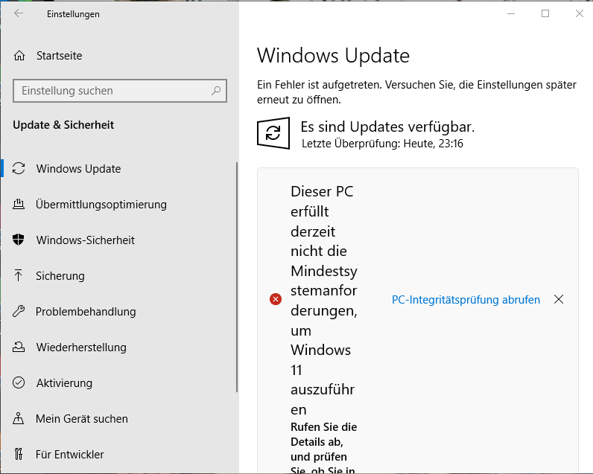
Task: Click the Windows-Sicherheit shield icon
Action: (x=18, y=240)
